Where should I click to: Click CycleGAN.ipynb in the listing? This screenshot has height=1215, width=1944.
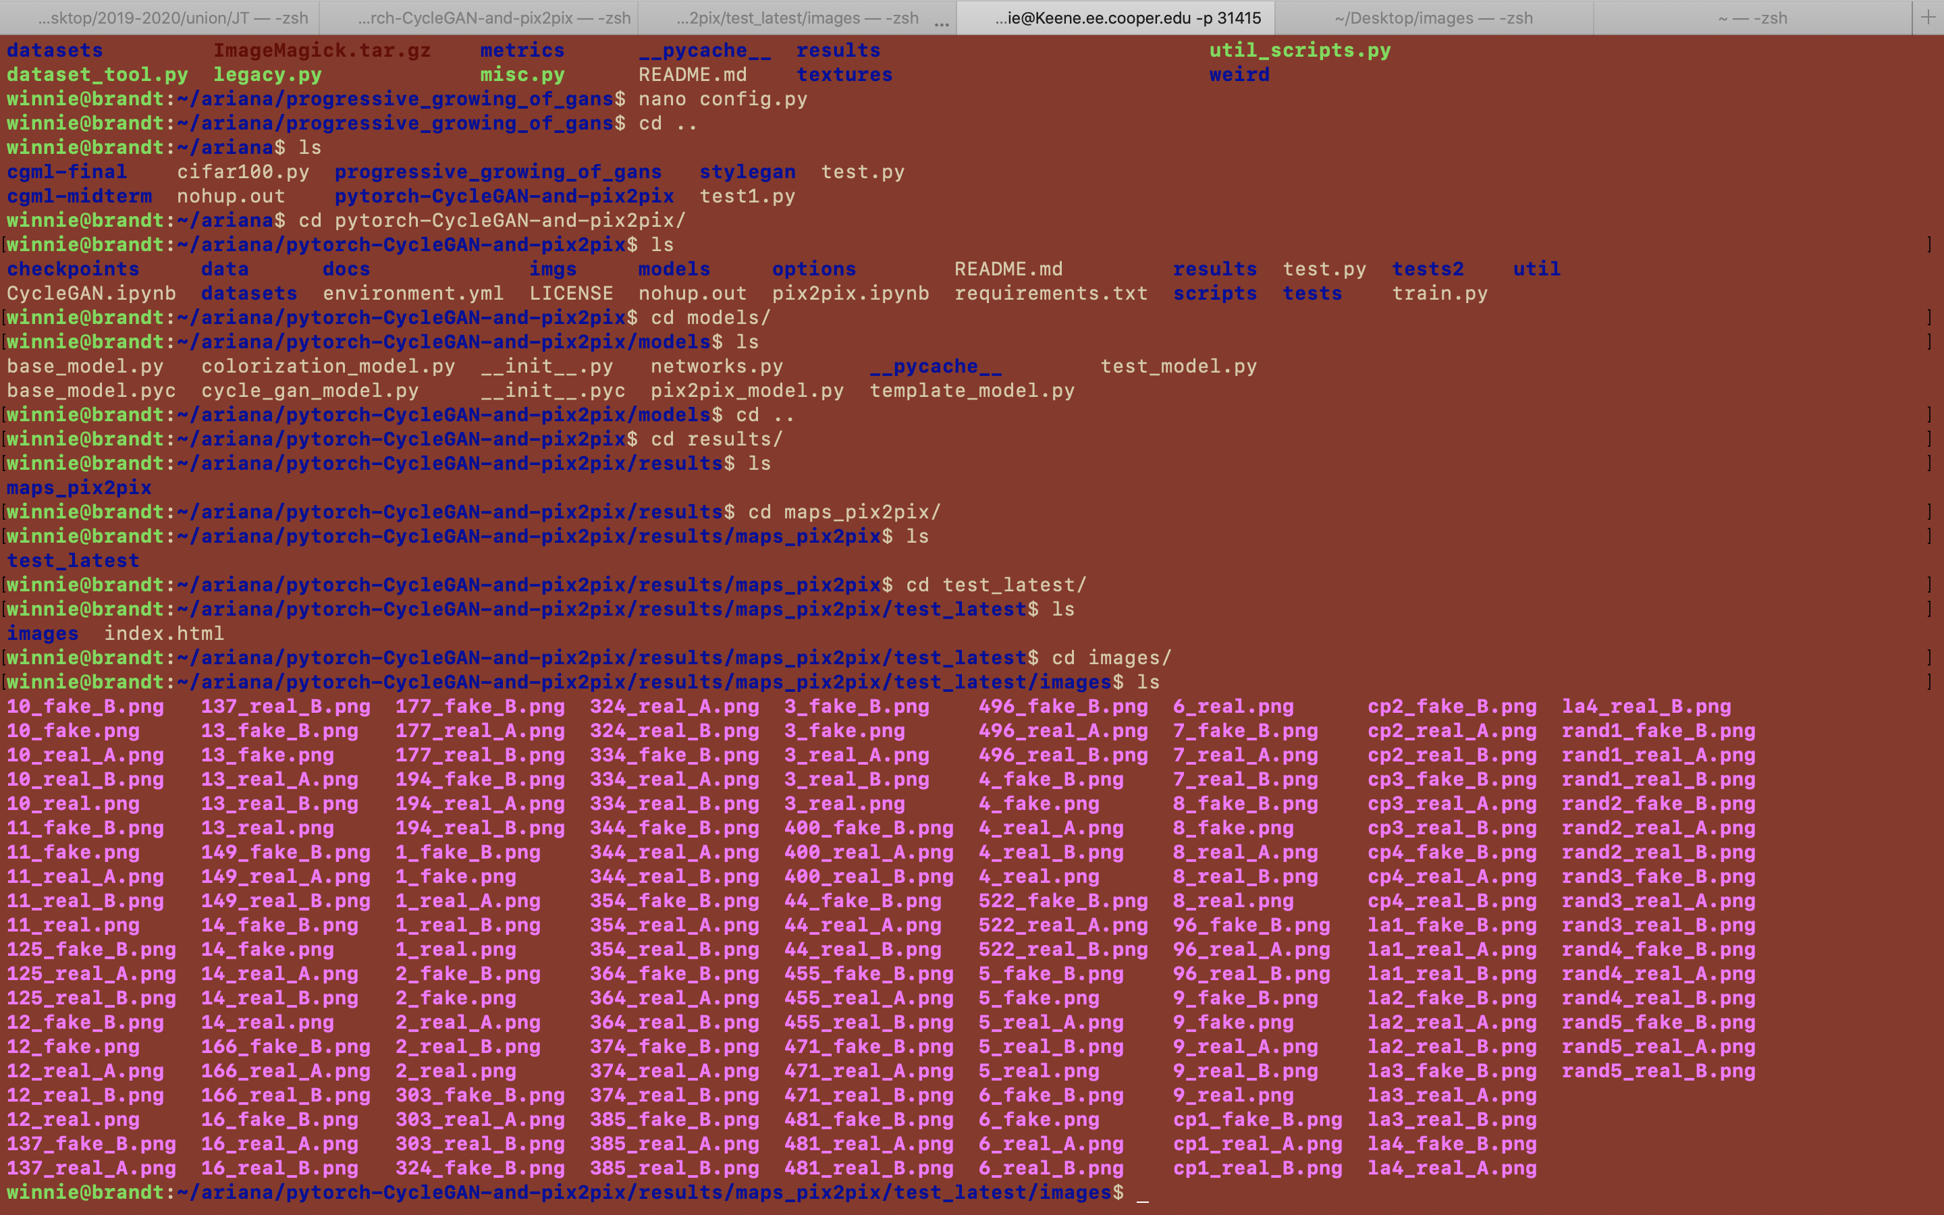[90, 294]
